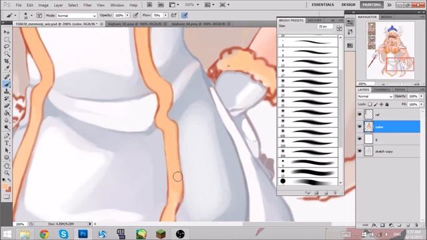Select the Eraser tool
This screenshot has height=240, width=427.
[x=7, y=106]
